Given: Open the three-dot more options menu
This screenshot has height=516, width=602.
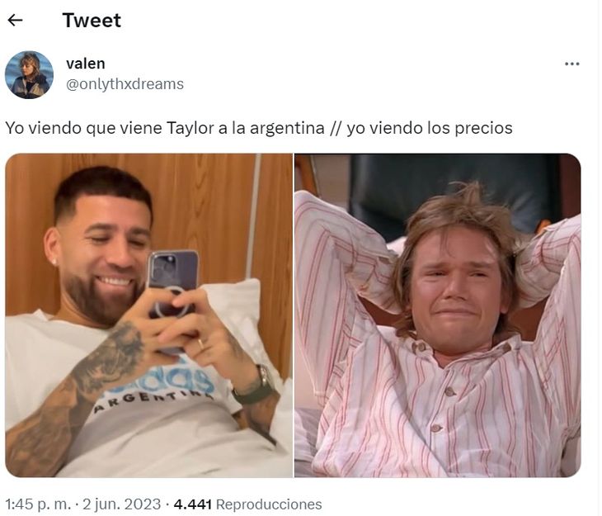Looking at the screenshot, I should [571, 64].
